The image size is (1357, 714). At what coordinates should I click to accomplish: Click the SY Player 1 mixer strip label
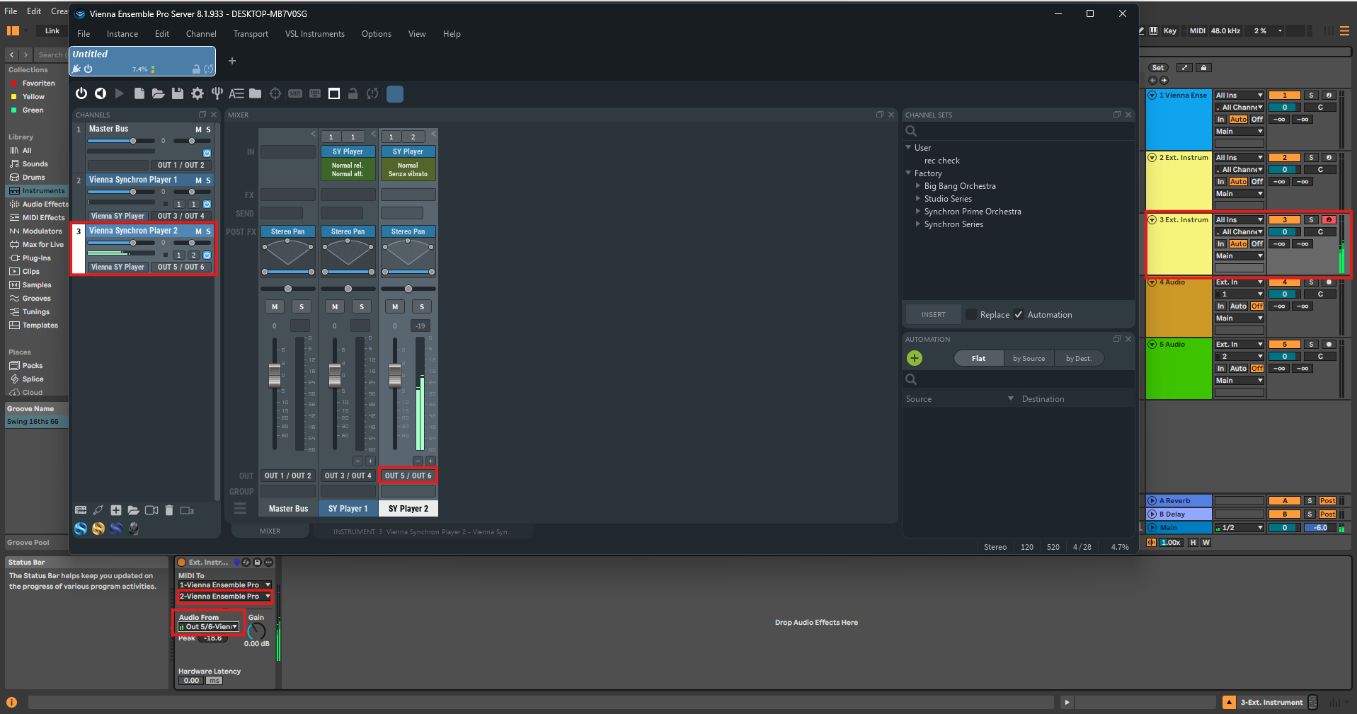tap(348, 509)
